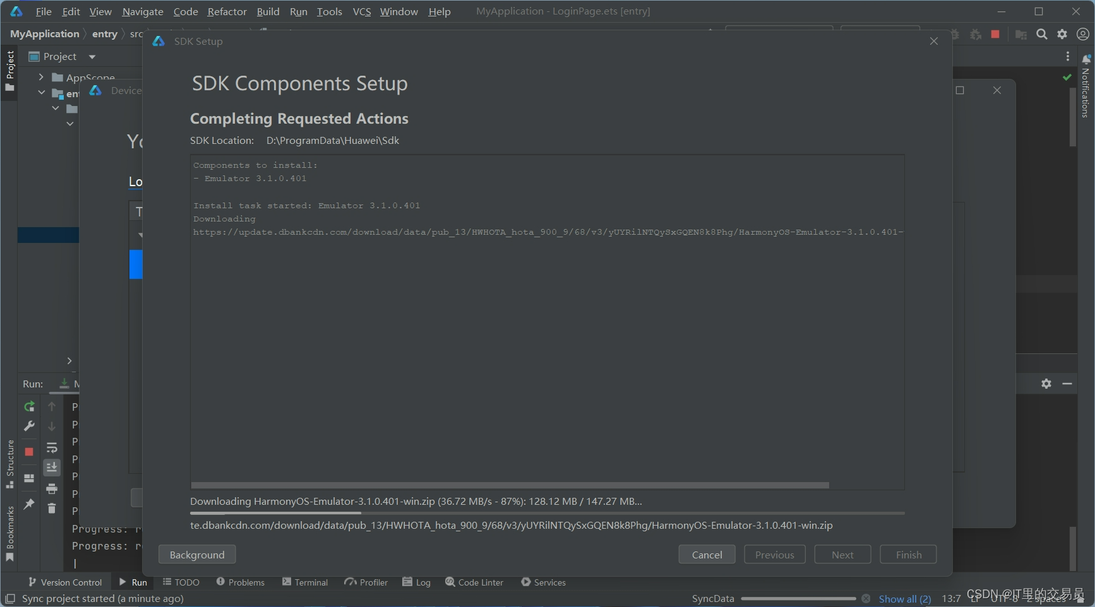1095x607 pixels.
Task: Click the SyncData progress bar
Action: coord(798,598)
